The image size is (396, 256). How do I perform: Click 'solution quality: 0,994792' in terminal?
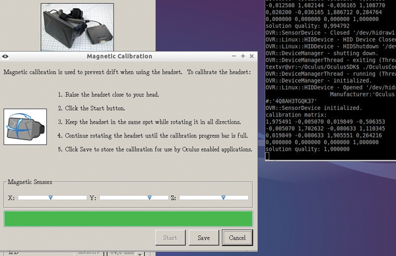pyautogui.click(x=308, y=26)
